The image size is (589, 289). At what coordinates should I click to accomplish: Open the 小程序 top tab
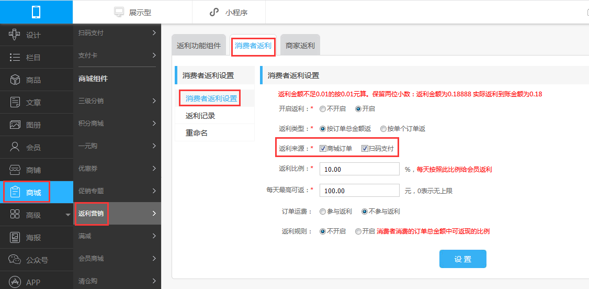(x=229, y=12)
